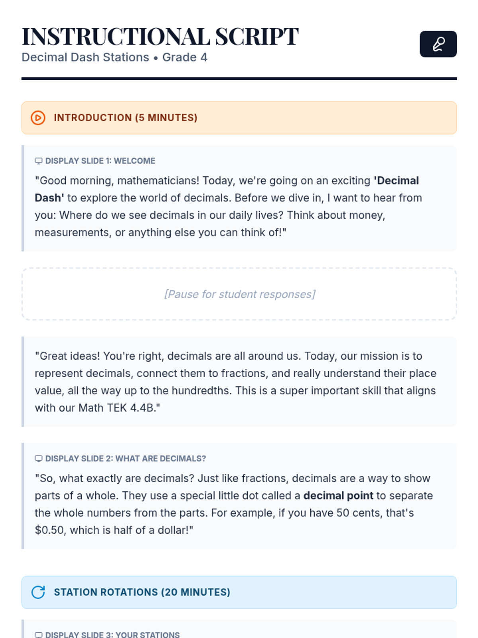The height and width of the screenshot is (638, 478).
Task: Open the 'Display Slide 3: Your Stations' label
Action: click(x=112, y=634)
